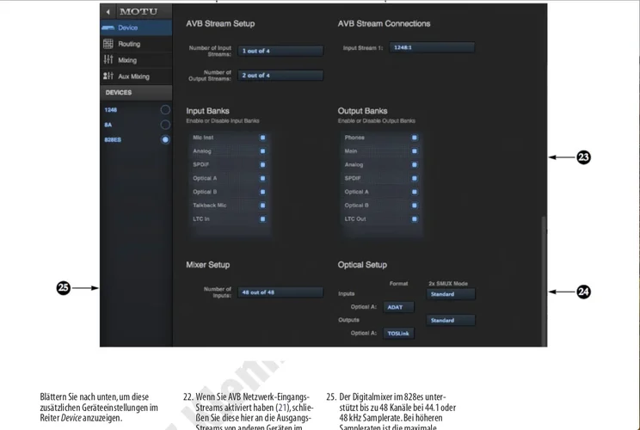Click the back arrow next to MOTU logo

pos(108,12)
